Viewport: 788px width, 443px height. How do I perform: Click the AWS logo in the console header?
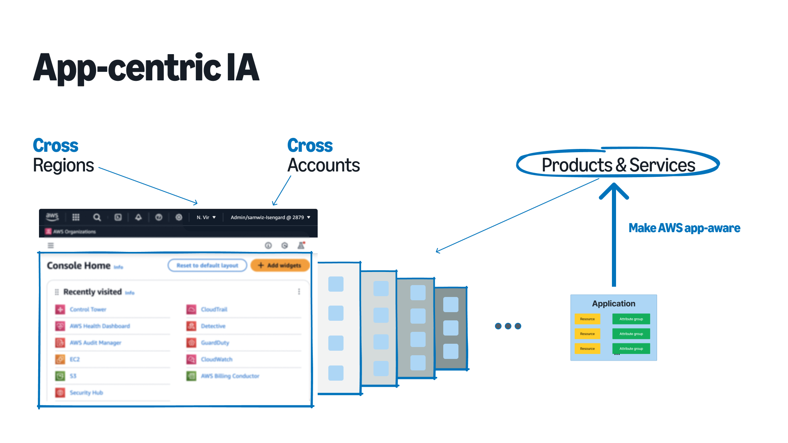click(x=52, y=217)
